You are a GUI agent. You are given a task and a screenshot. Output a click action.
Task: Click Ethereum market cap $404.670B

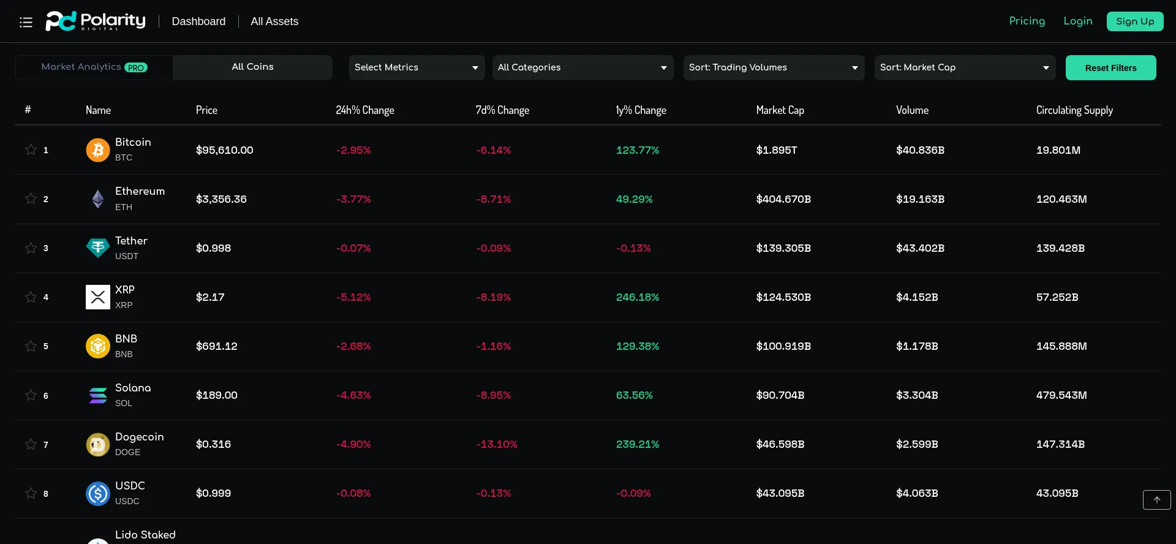click(x=783, y=199)
